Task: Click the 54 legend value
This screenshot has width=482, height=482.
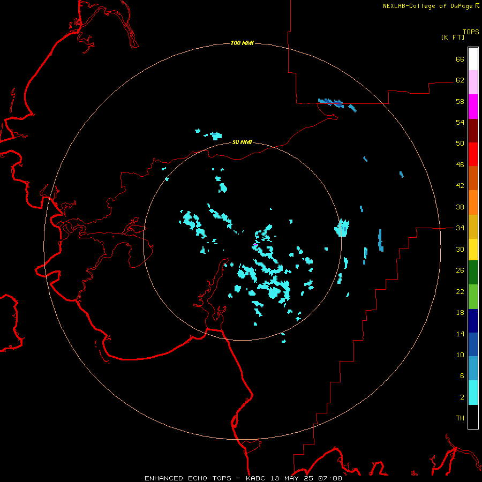Action: click(x=460, y=122)
